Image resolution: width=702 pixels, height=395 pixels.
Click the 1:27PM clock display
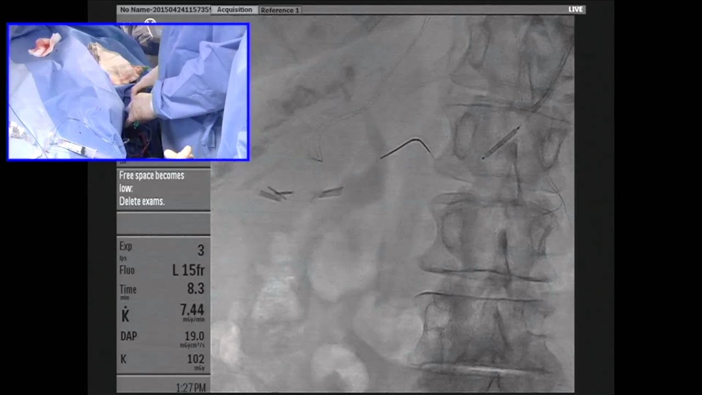click(x=190, y=388)
